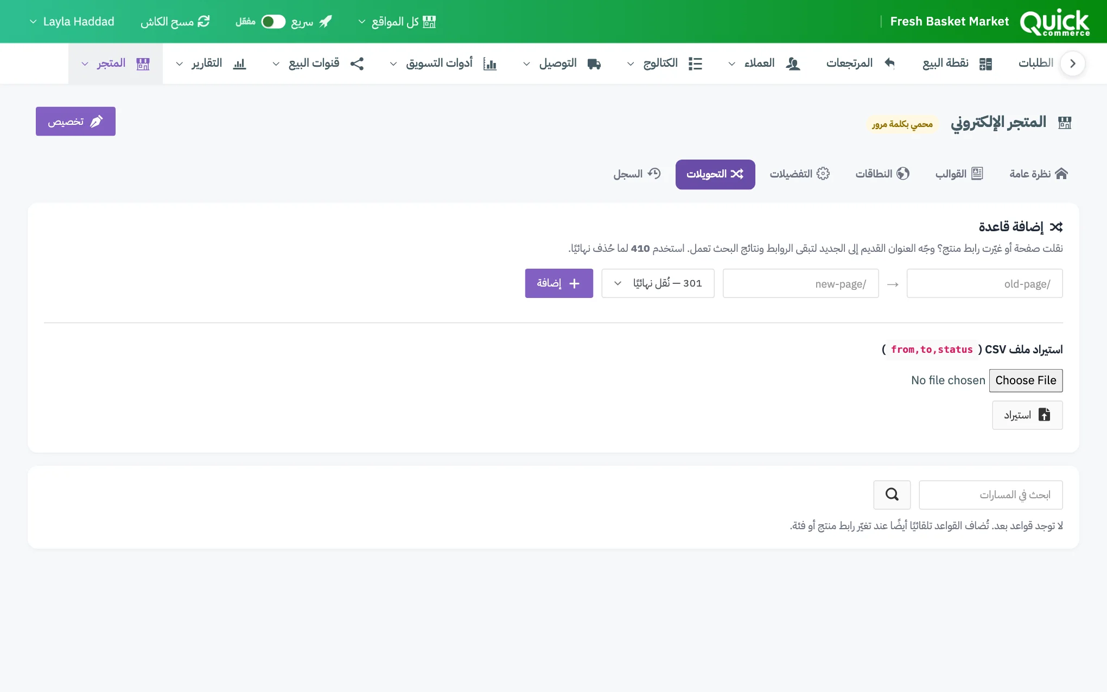Open the كل المواقع locations dropdown

click(x=397, y=22)
